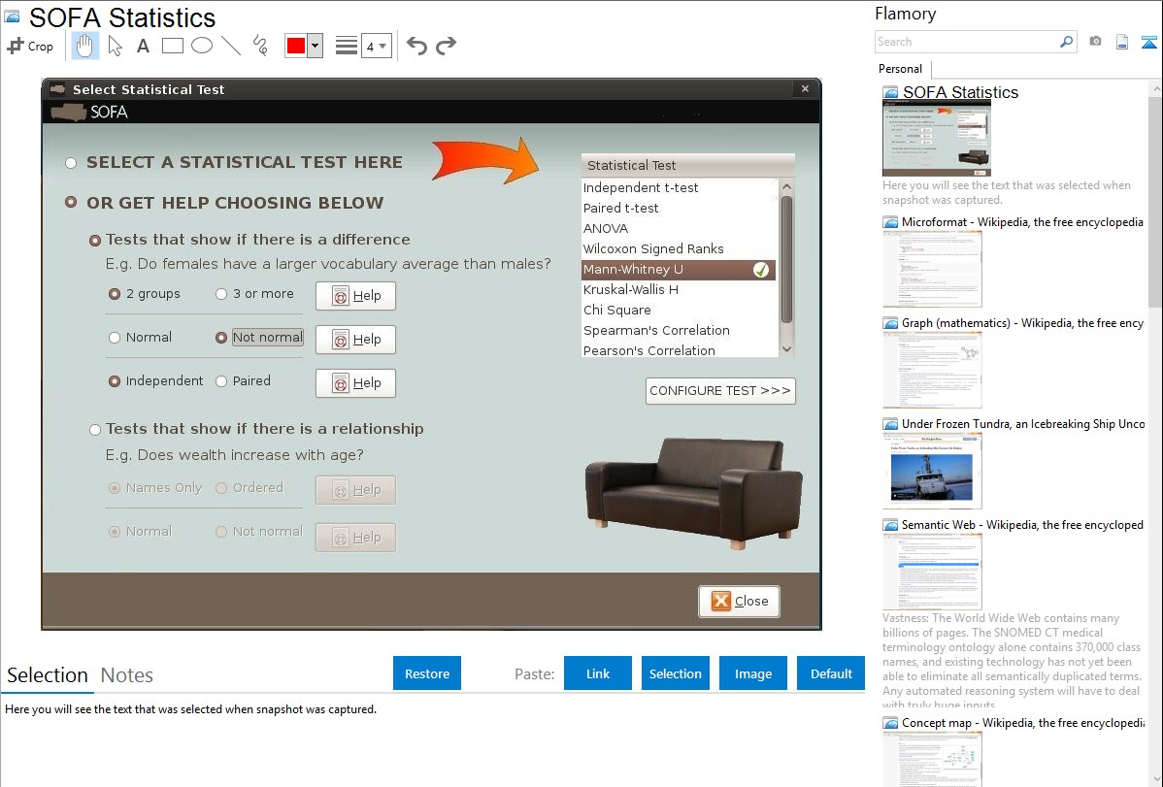
Task: Click the red color swatch
Action: click(x=295, y=46)
